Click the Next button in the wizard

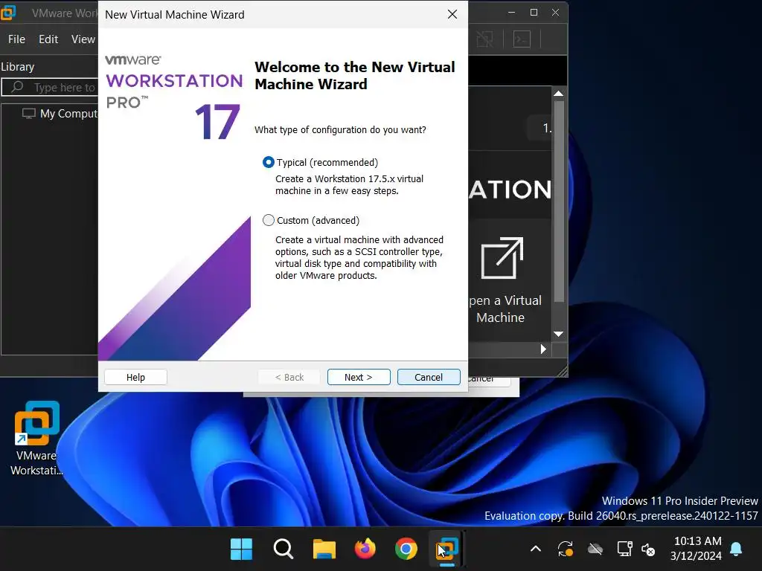[x=359, y=377]
